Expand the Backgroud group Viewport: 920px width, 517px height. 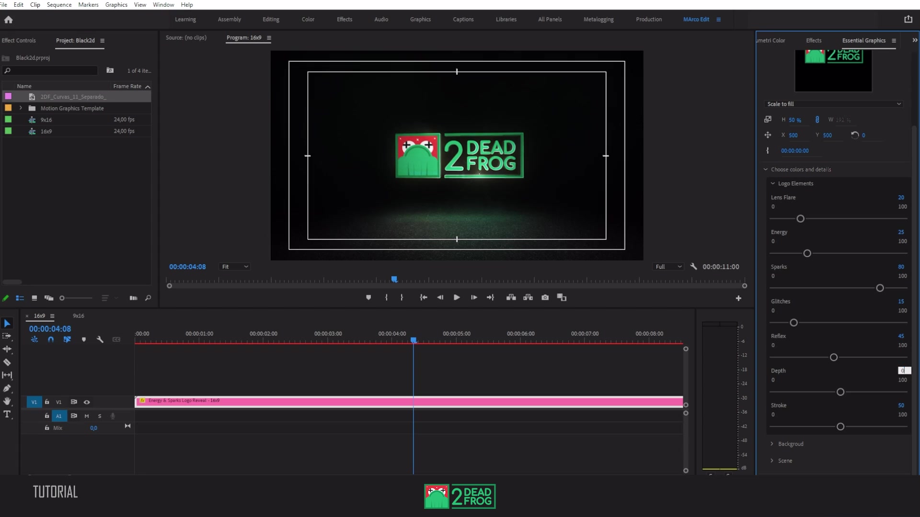[x=772, y=444]
